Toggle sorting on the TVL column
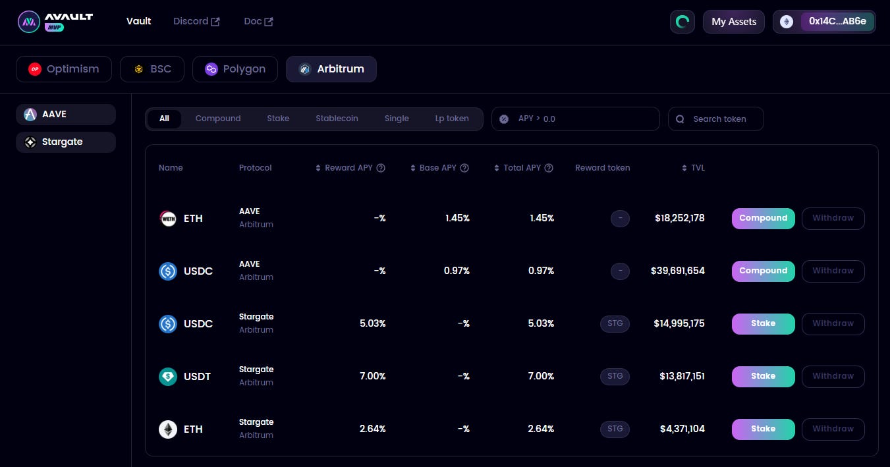The image size is (890, 467). (684, 168)
